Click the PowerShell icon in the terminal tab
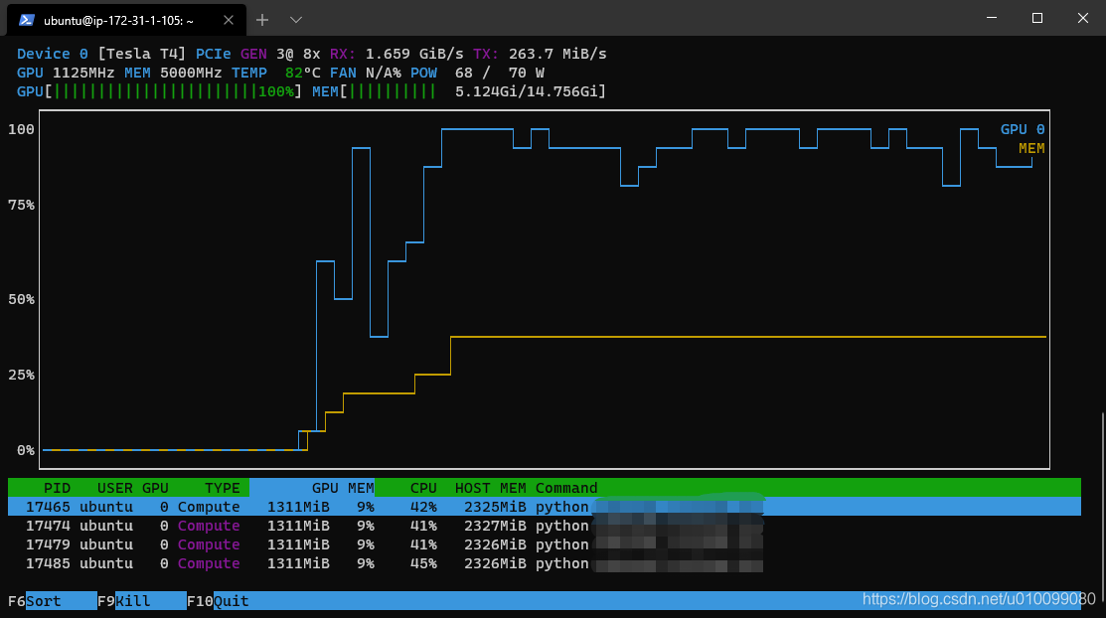The image size is (1106, 618). click(x=27, y=20)
